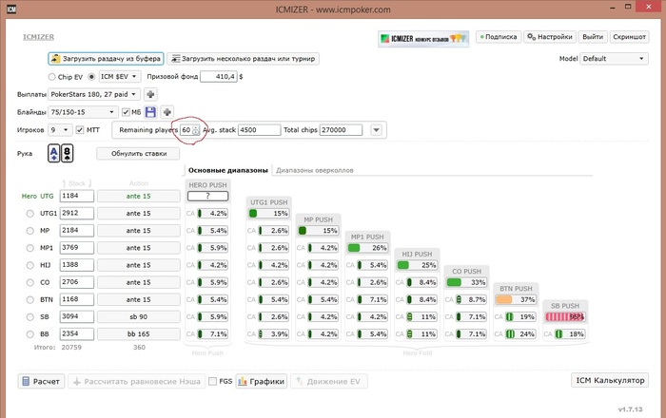Save blinds with the floppy disk icon
Image resolution: width=666 pixels, height=418 pixels.
(x=150, y=112)
